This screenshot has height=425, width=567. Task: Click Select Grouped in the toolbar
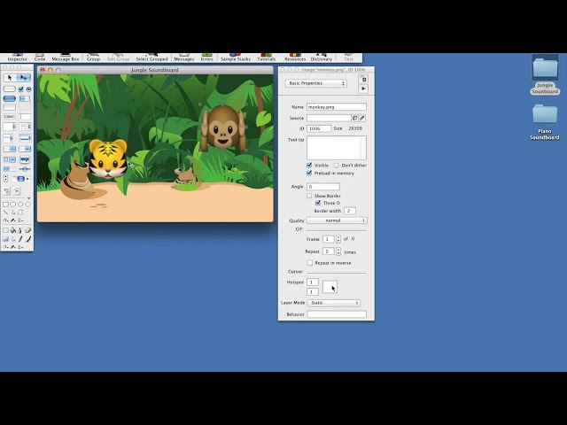click(x=151, y=58)
